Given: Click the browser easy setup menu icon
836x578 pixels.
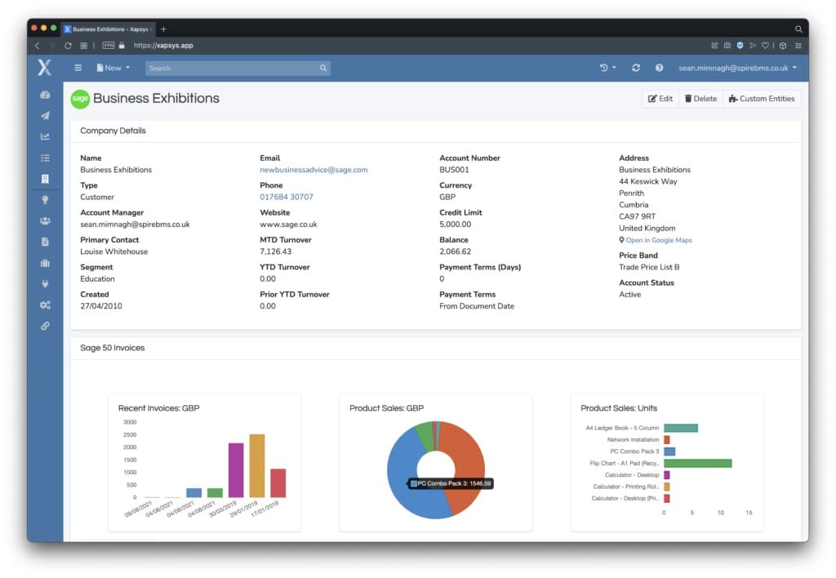Looking at the screenshot, I should [x=798, y=46].
